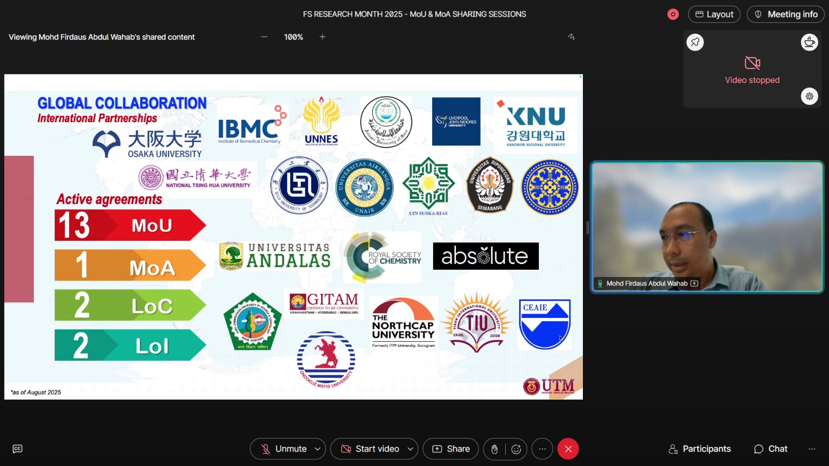Image resolution: width=829 pixels, height=466 pixels.
Task: Click the Share content button
Action: click(x=451, y=449)
